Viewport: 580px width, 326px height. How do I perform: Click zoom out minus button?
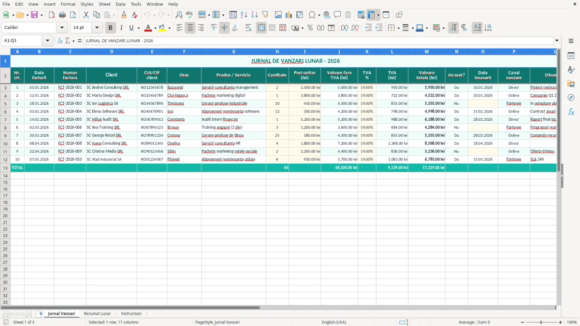coord(522,322)
